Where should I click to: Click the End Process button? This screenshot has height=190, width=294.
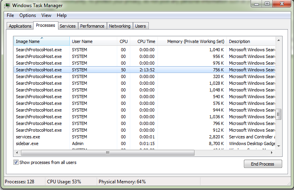point(263,164)
